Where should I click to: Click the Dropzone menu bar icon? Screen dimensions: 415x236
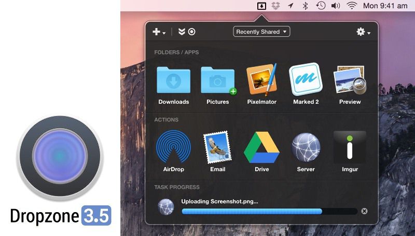click(x=262, y=6)
